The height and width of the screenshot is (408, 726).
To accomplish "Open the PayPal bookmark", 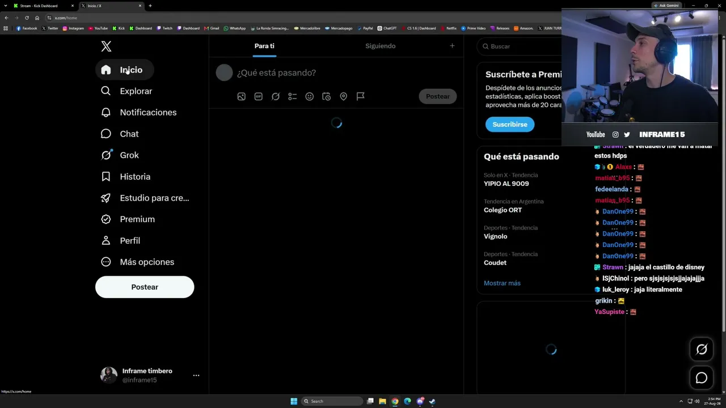I will point(365,28).
